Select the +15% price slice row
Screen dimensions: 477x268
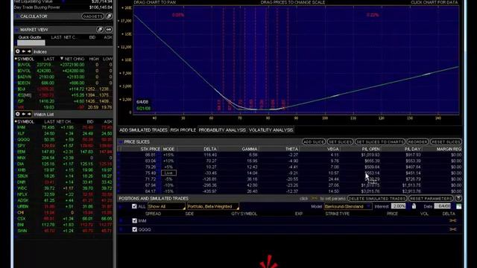point(290,155)
